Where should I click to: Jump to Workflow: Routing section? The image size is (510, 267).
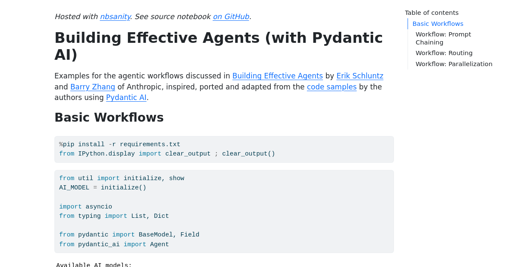444,53
